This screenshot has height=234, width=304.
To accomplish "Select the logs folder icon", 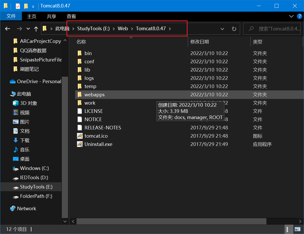I will pyautogui.click(x=80, y=78).
